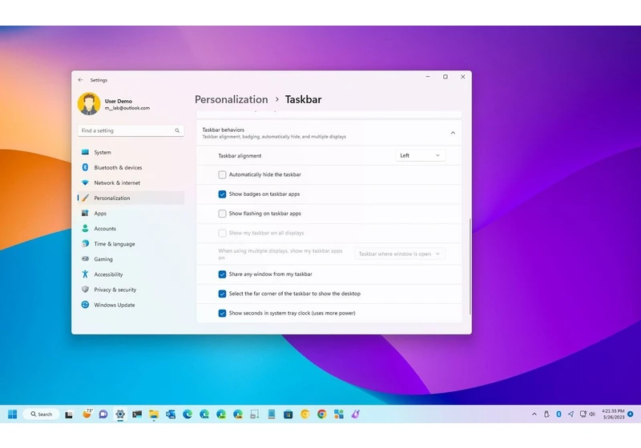Screen dimensions: 641x448
Task: Click the purple brush-shaped taskbar icon
Action: [x=355, y=414]
